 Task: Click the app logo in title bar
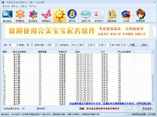(3, 3)
